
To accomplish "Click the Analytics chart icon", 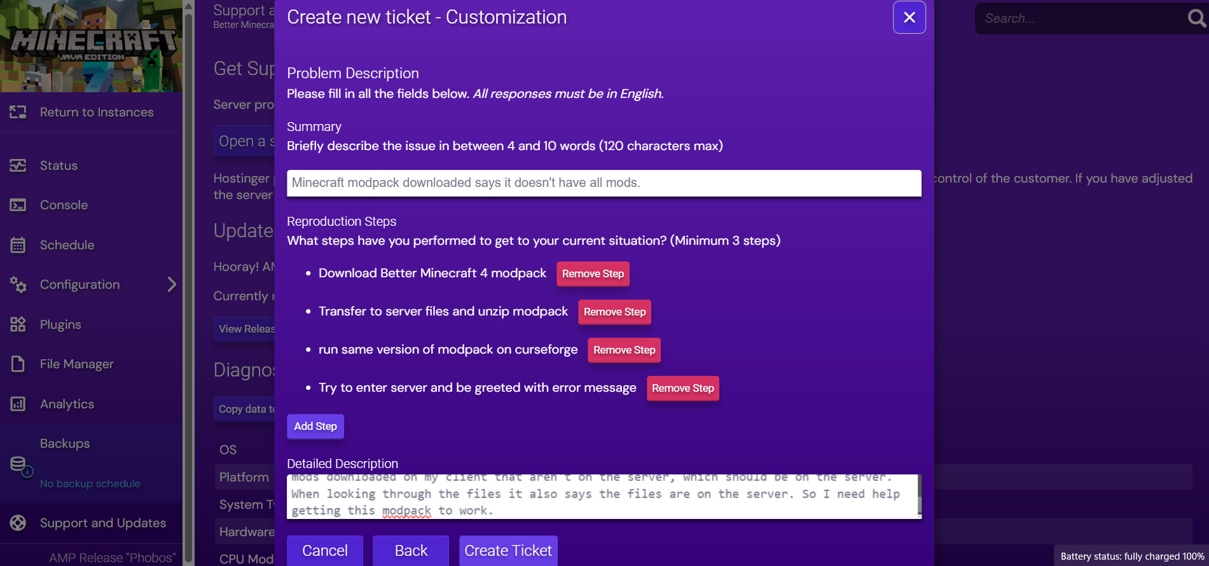I will (18, 404).
